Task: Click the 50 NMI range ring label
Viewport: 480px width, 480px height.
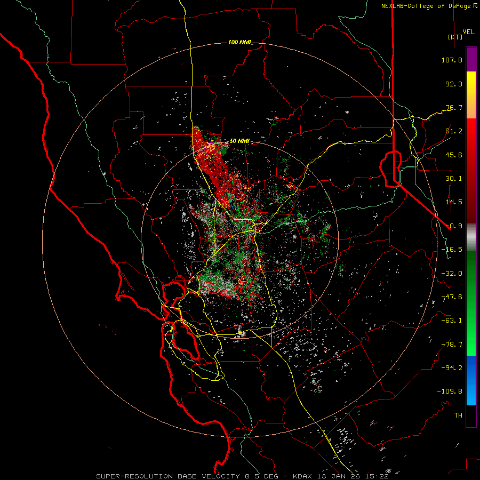Action: (x=239, y=141)
